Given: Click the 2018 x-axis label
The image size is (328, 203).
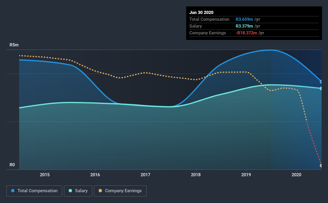Looking at the screenshot, I should (196, 175).
